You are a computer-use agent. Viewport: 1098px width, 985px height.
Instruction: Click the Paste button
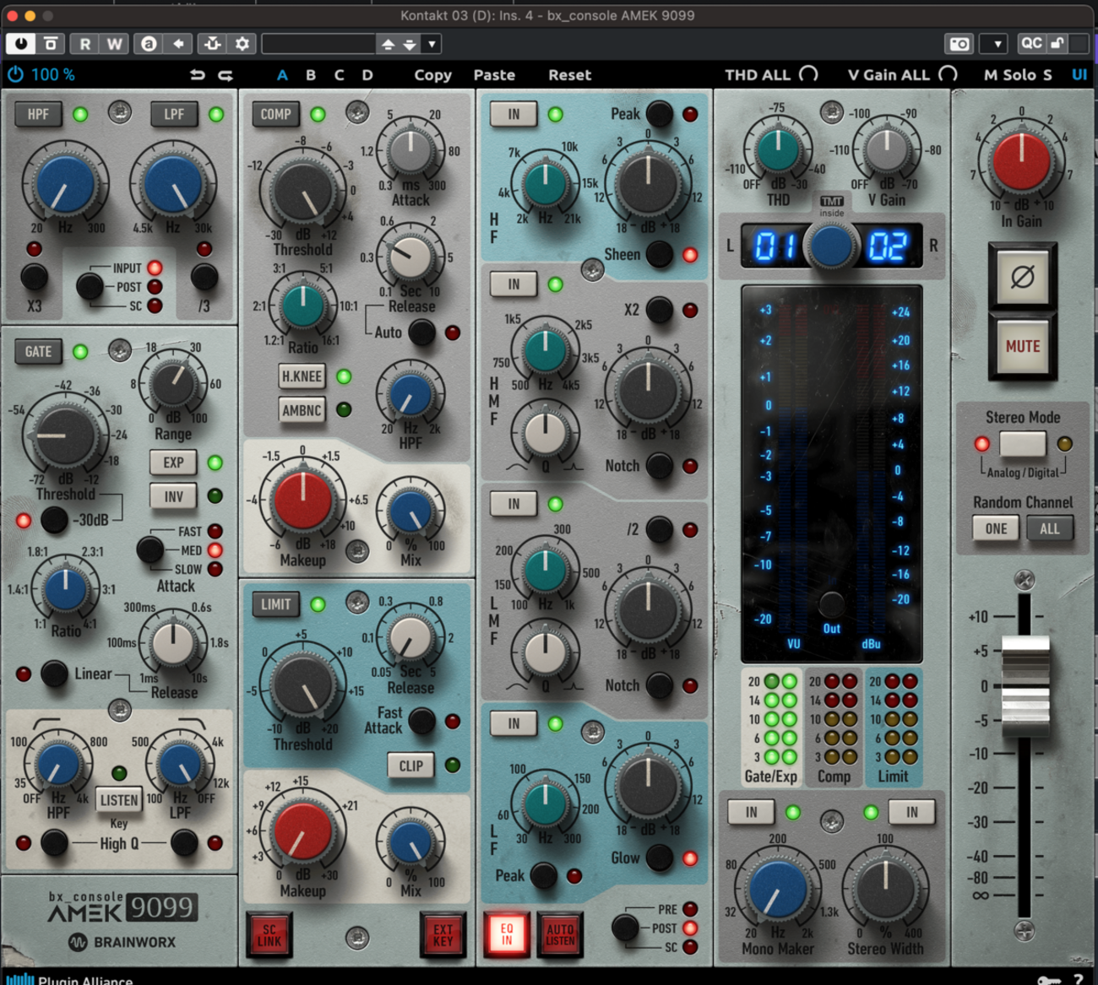[x=494, y=75]
